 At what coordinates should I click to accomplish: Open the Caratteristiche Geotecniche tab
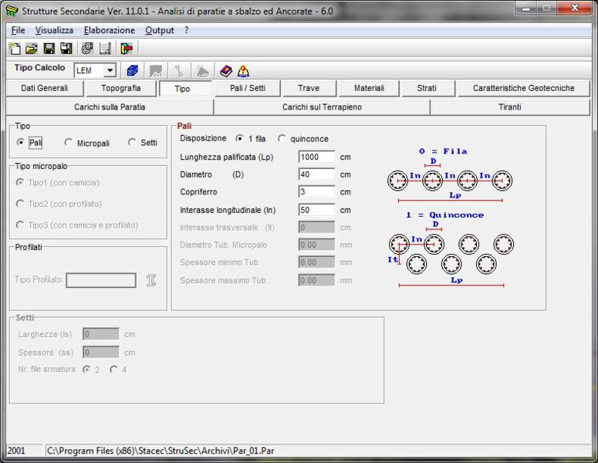click(x=523, y=89)
